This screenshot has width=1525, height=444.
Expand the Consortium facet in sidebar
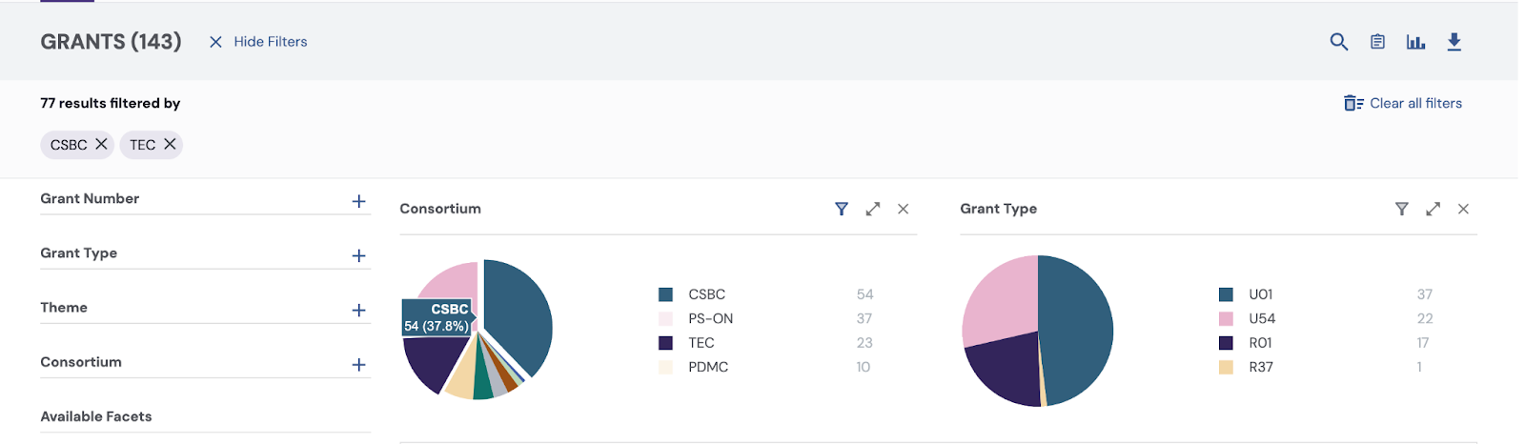pyautogui.click(x=358, y=364)
